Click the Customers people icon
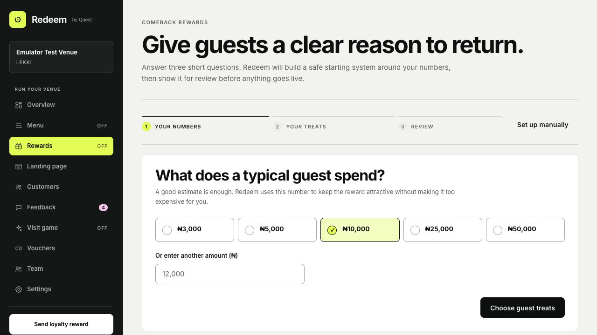The height and width of the screenshot is (335, 597). point(19,187)
